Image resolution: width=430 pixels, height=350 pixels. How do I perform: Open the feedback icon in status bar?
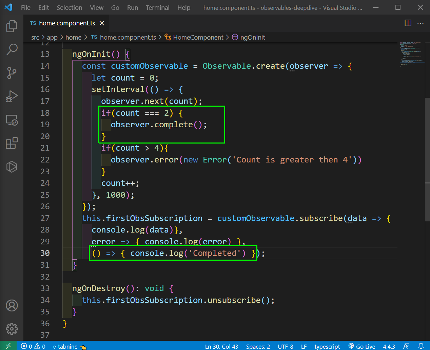(406, 346)
